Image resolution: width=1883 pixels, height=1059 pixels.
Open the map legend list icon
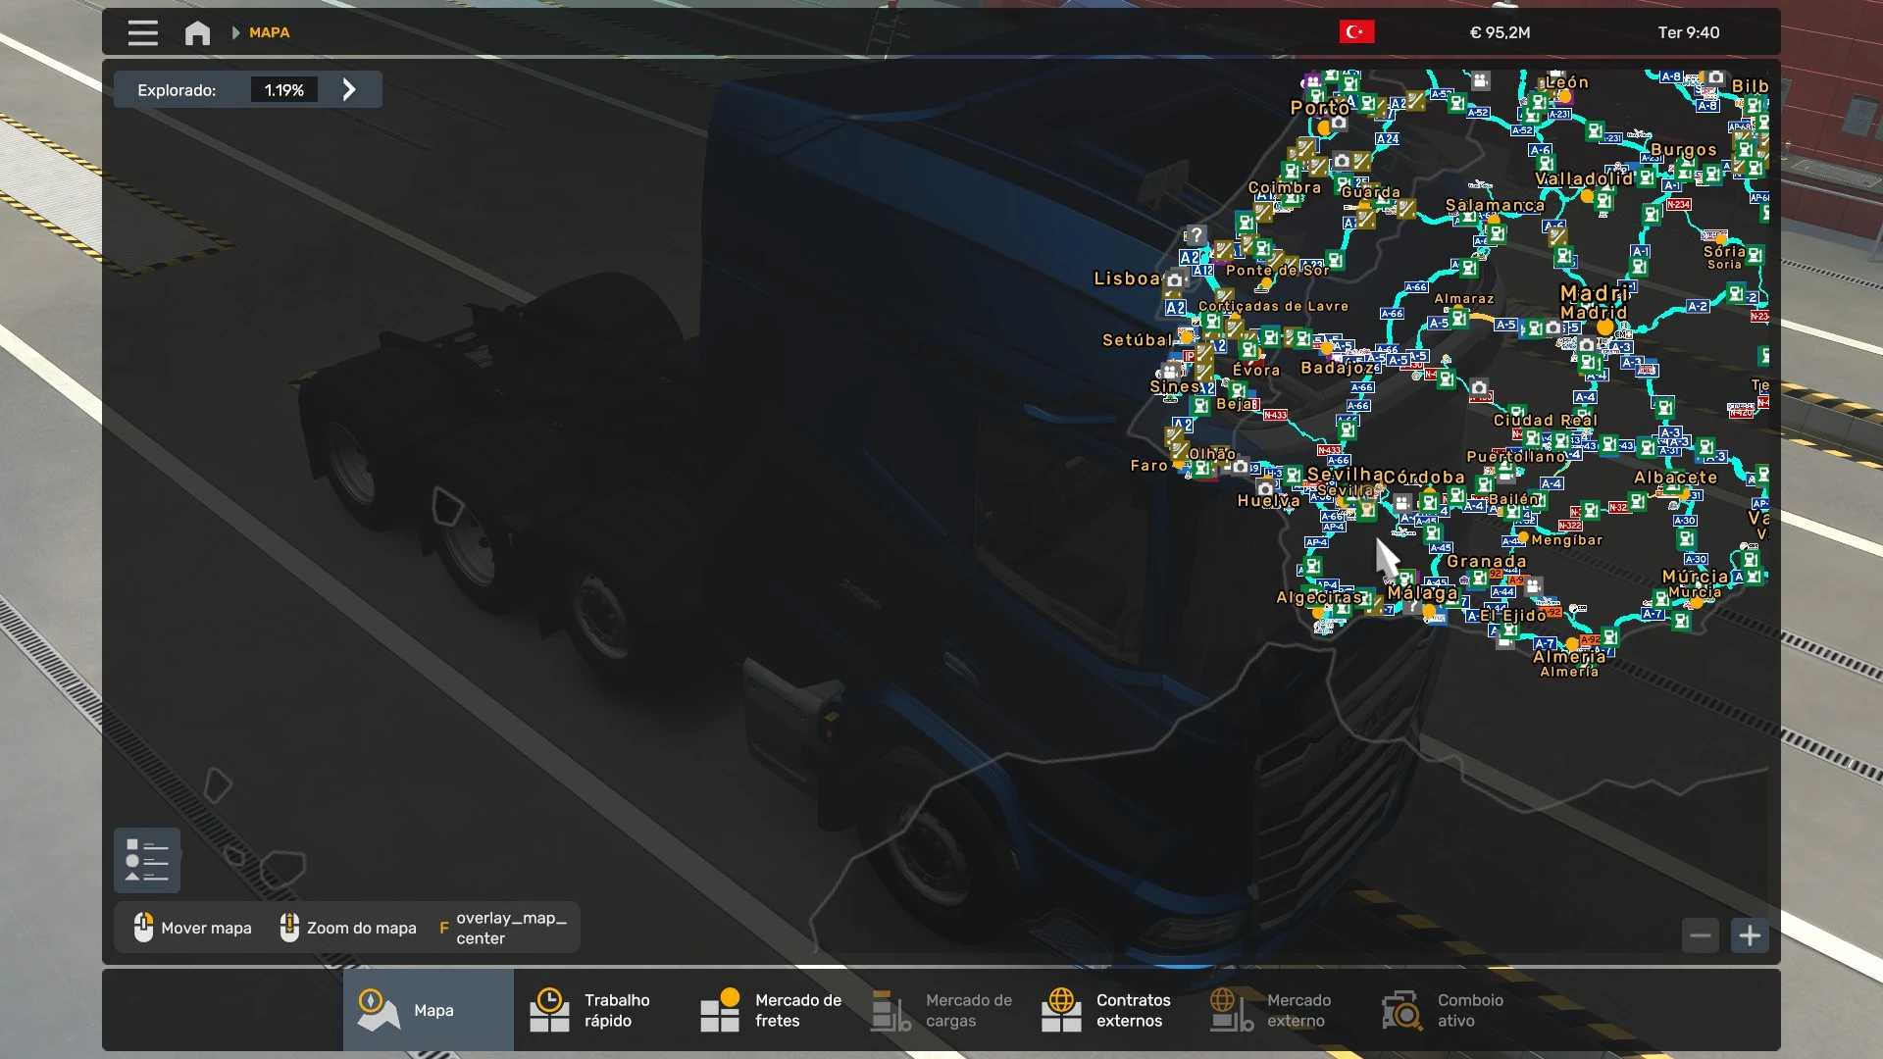point(147,860)
